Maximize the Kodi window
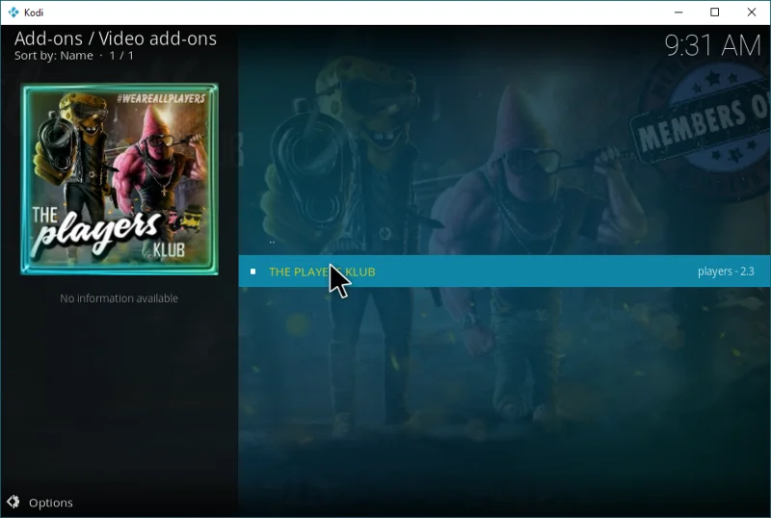The height and width of the screenshot is (518, 771). click(715, 13)
